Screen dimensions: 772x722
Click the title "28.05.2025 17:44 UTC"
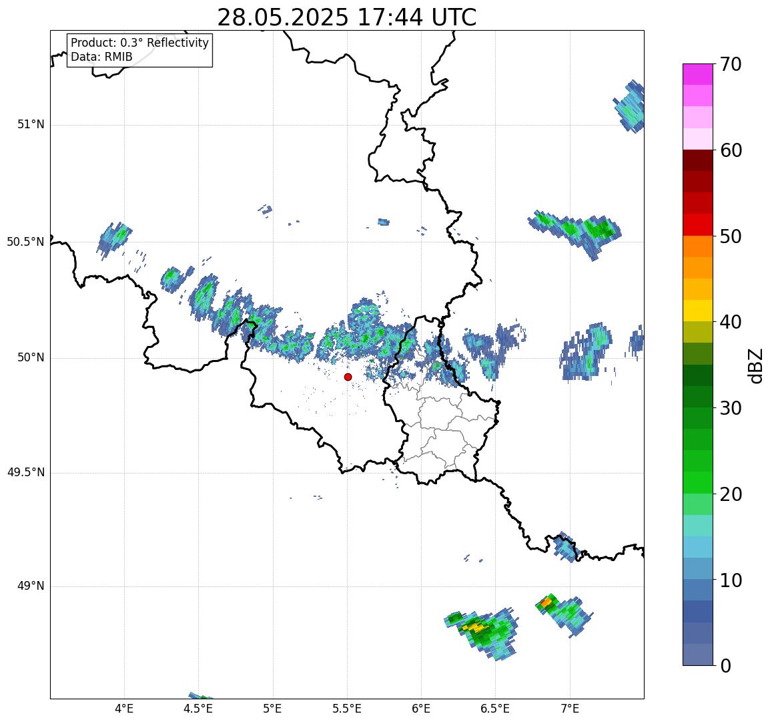346,18
